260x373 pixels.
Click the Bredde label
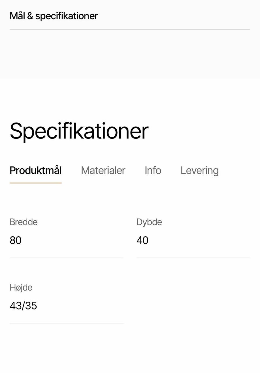(24, 222)
